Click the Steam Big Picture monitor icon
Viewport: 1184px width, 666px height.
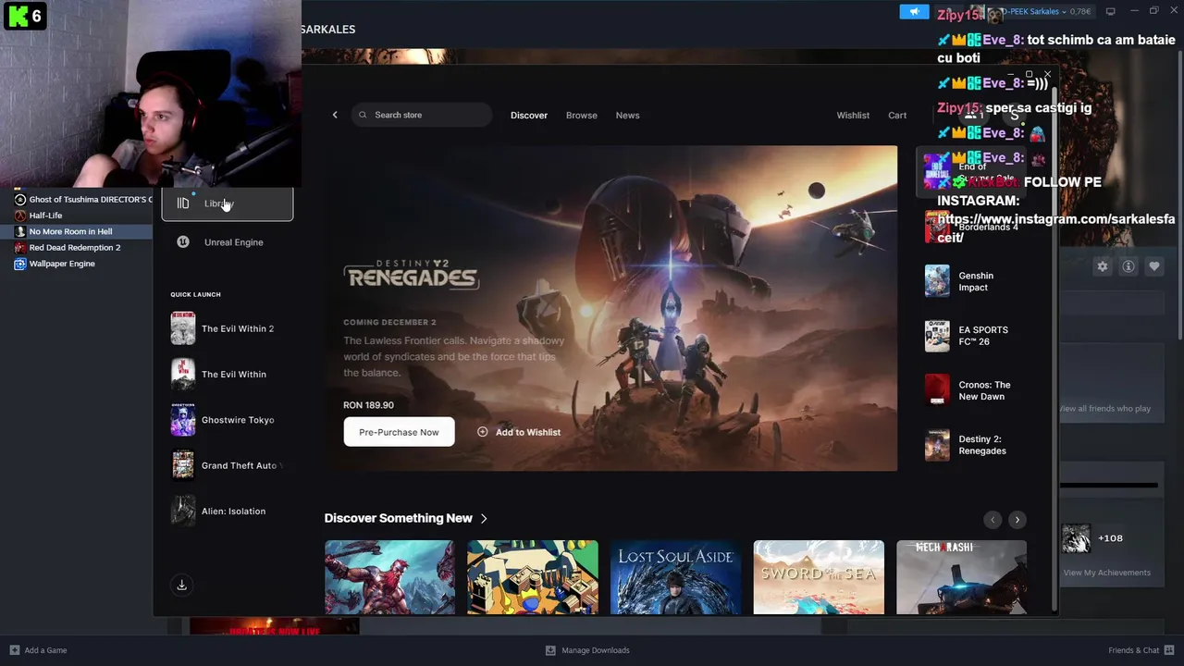click(1111, 11)
